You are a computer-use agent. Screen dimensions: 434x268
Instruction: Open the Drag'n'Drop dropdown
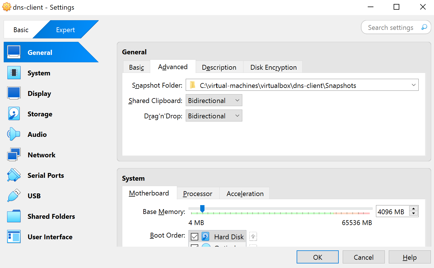[214, 116]
